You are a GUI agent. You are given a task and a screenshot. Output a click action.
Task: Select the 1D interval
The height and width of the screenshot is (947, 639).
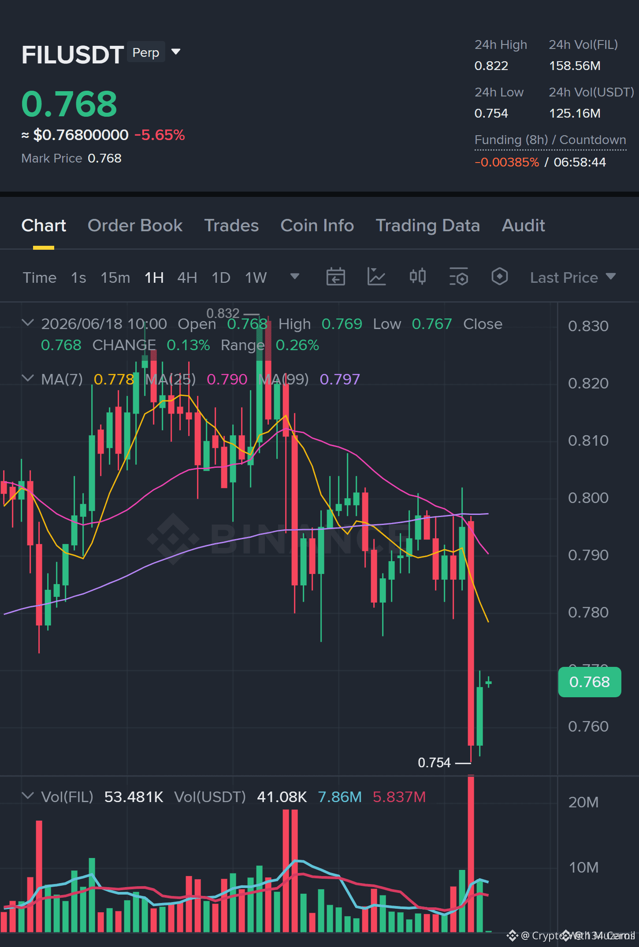tap(221, 277)
